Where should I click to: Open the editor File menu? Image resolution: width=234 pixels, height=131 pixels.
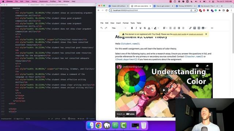(102, 23)
